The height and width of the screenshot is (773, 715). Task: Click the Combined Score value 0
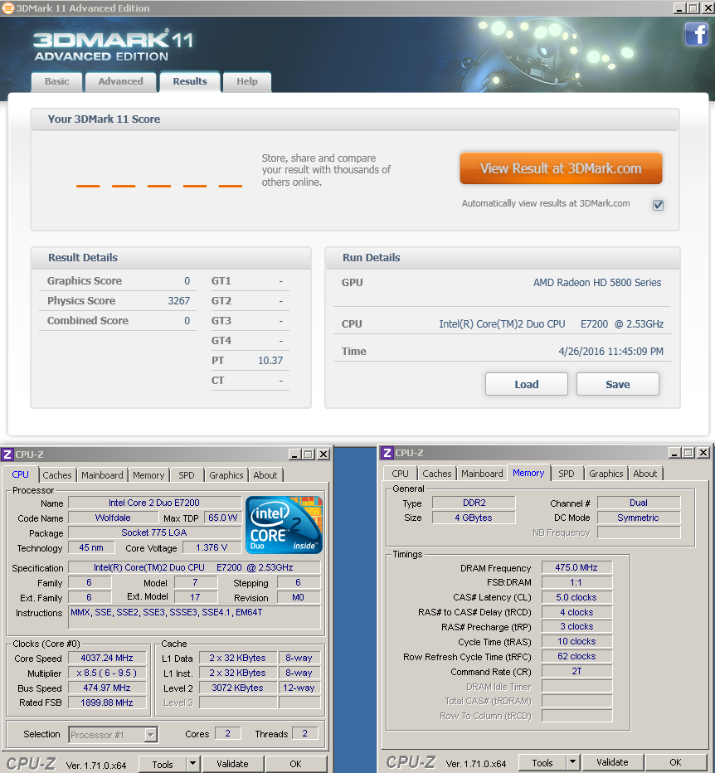click(187, 321)
